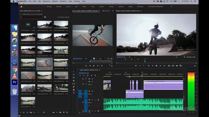Screen dimensions: 209x117
Task: Open Program monitor resolution 1/2 dropdown
Action: point(179,57)
